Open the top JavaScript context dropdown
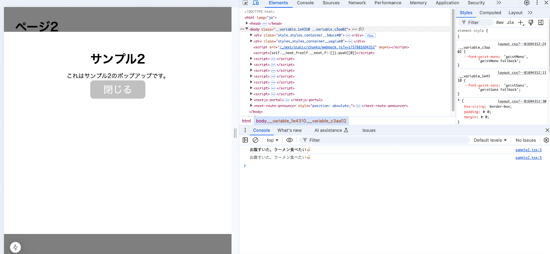Screen dimensions: 550x254 point(273,140)
